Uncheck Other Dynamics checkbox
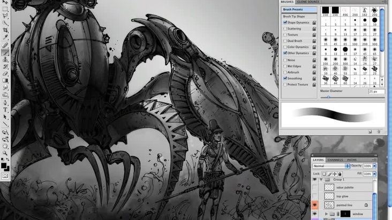 point(285,53)
